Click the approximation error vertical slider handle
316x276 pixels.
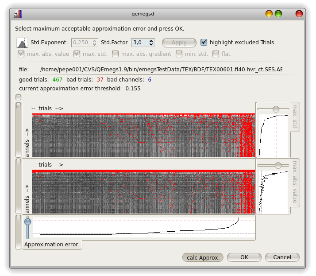28,222
